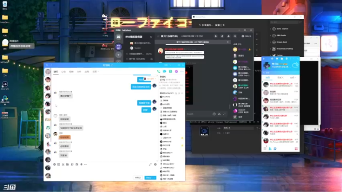This screenshot has height=192, width=342.
Task: Click the orange highlighted message in QQ chat
Action: [65, 137]
